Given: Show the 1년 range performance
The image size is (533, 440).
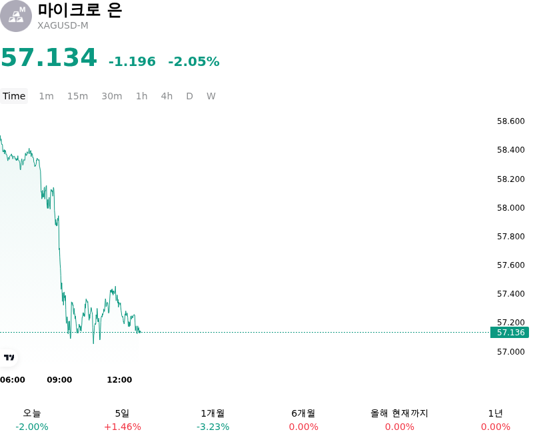Looking at the screenshot, I should coord(496,420).
